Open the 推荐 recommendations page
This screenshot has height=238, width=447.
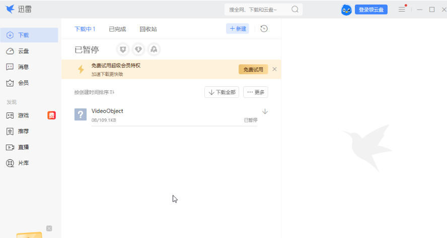click(23, 131)
